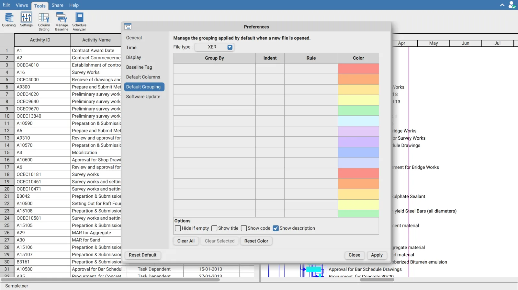Click the user account icon

[x=512, y=5]
